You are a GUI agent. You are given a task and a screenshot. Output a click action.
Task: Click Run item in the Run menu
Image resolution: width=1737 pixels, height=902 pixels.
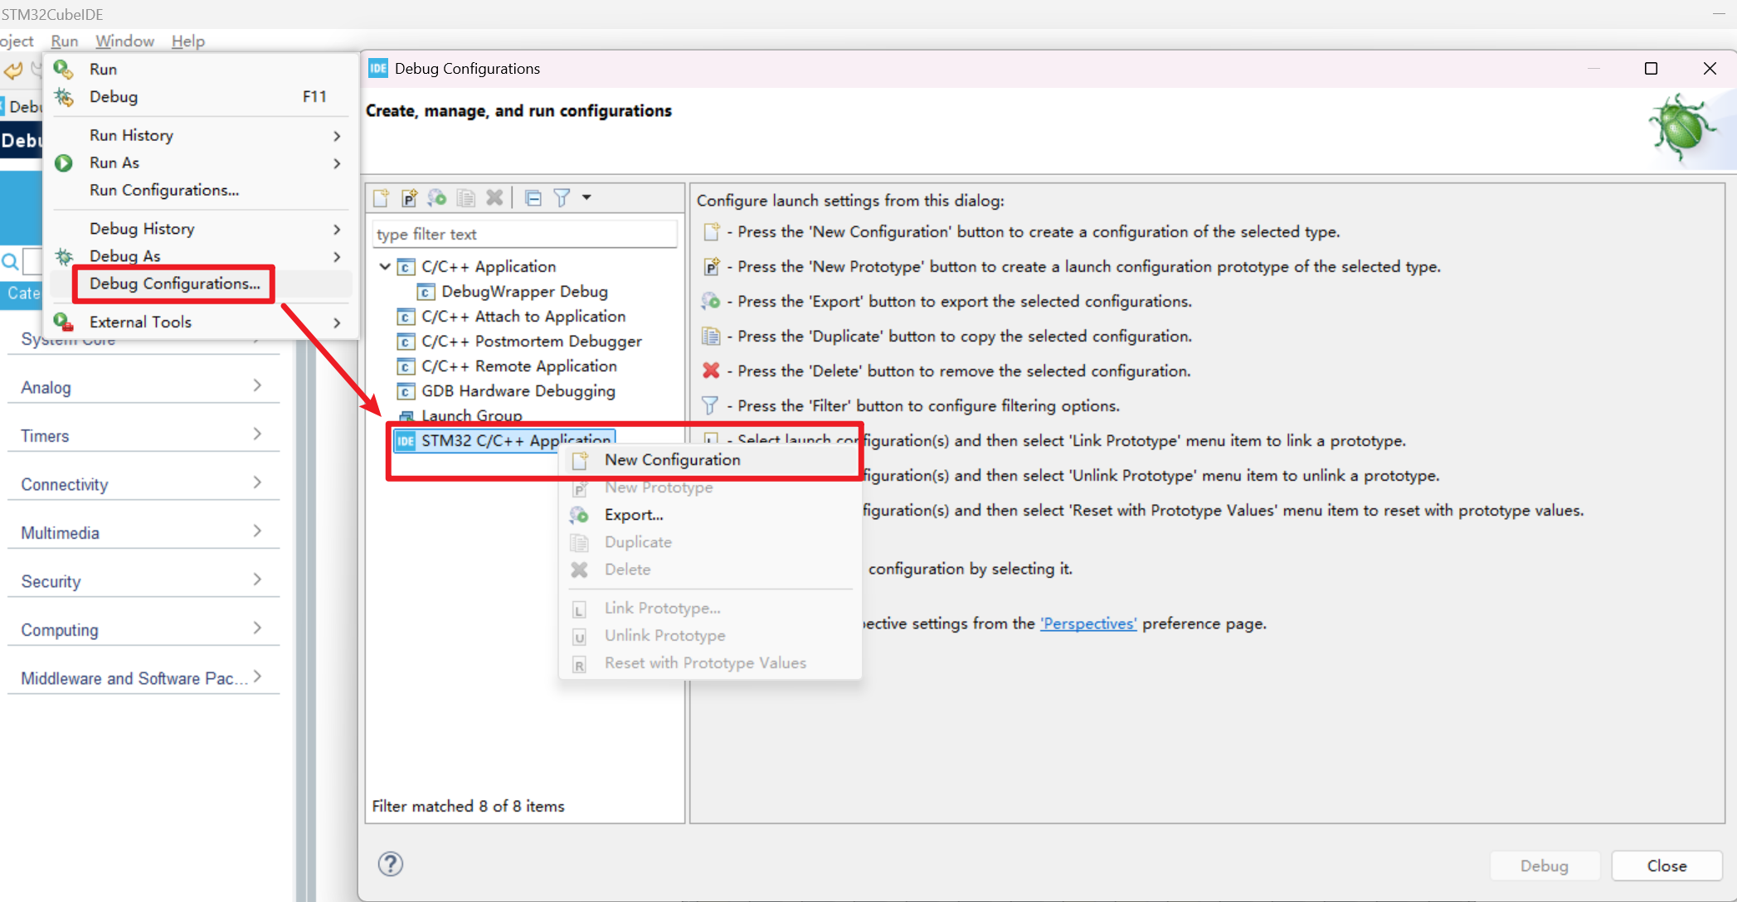point(201,69)
